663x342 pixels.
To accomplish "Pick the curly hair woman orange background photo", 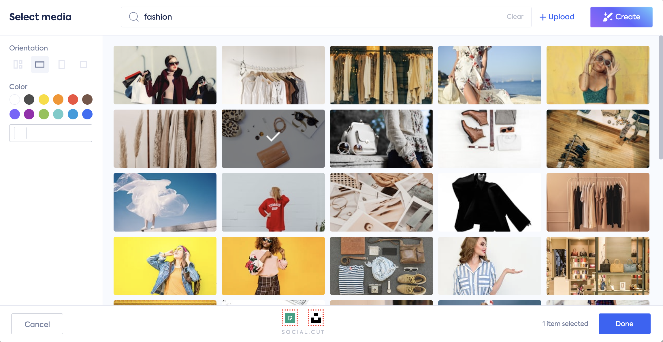I will click(273, 266).
